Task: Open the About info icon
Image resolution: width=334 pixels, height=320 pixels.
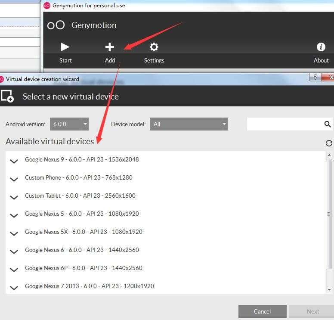Action: click(x=321, y=47)
